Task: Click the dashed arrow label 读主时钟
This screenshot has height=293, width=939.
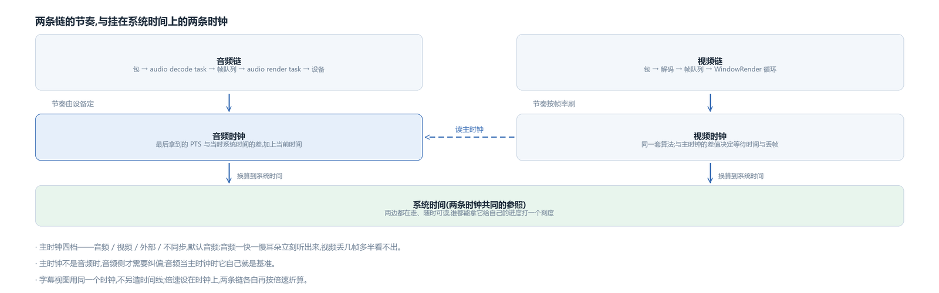Action: 469,130
